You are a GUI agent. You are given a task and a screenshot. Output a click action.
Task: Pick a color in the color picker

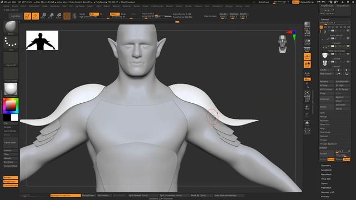click(11, 106)
